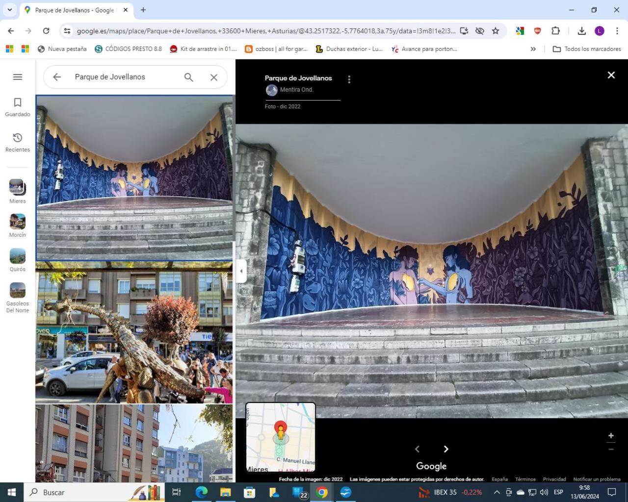
Task: Open the Google Maps hamburger menu
Action: 18,77
